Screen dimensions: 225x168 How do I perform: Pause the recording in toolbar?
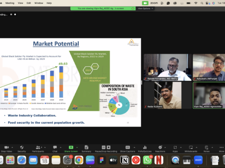pos(104,147)
